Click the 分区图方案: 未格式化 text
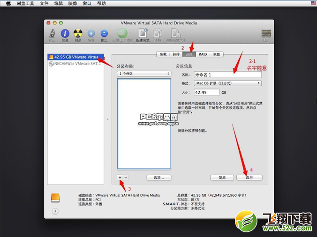Image resolution: width=317 pixels, height=237 pixels. (188, 208)
